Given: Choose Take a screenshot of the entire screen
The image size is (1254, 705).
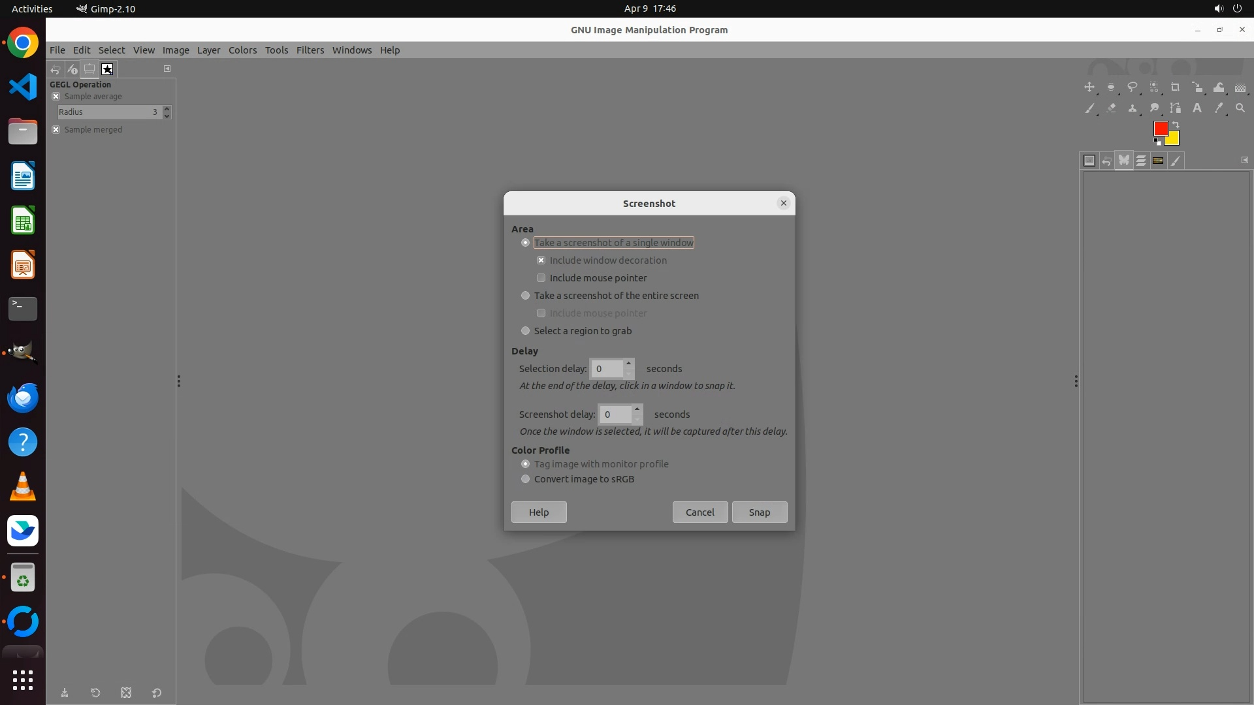Looking at the screenshot, I should pyautogui.click(x=526, y=296).
